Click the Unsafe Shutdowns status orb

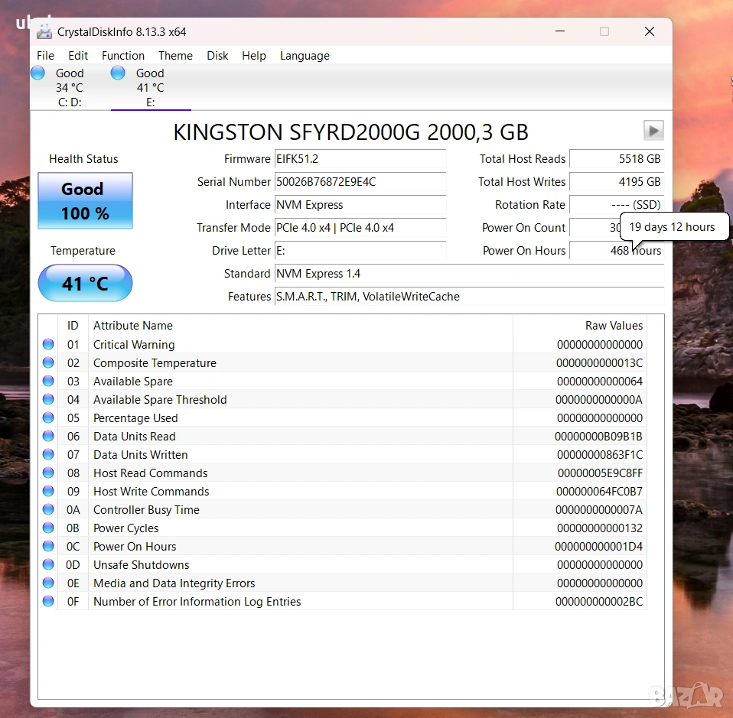48,565
